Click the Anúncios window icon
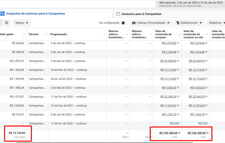The width and height of the screenshot is (225, 143). pos(118,14)
